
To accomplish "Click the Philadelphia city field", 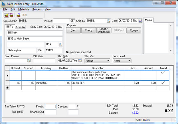I will coord(22,50).
